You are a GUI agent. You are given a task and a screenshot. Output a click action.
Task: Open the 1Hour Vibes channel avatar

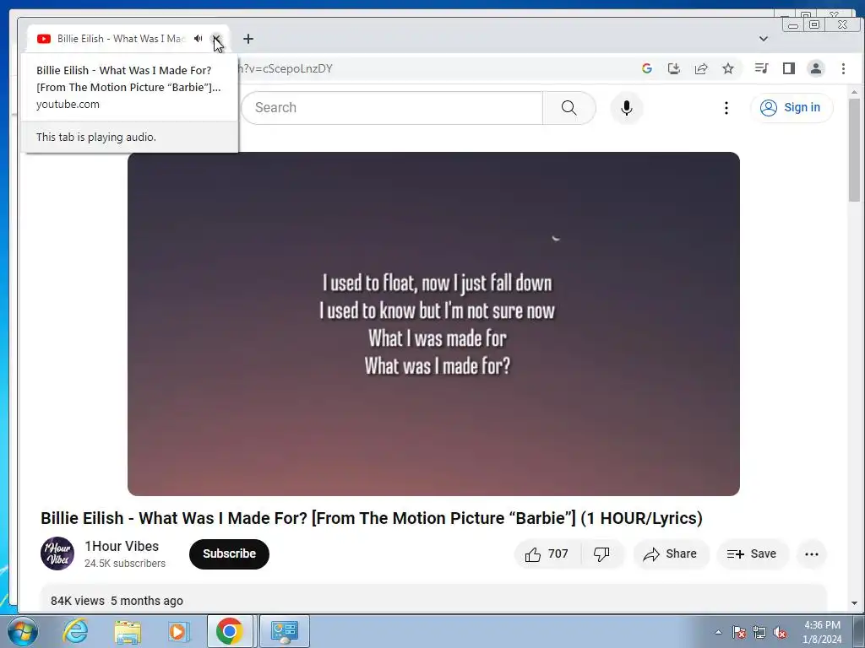click(57, 553)
